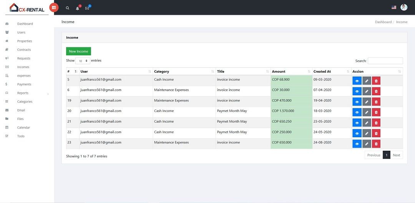
Task: Click the New Income button
Action: tap(78, 51)
